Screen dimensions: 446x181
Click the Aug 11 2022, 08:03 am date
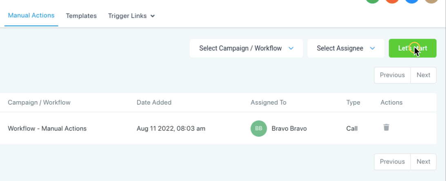(x=171, y=129)
